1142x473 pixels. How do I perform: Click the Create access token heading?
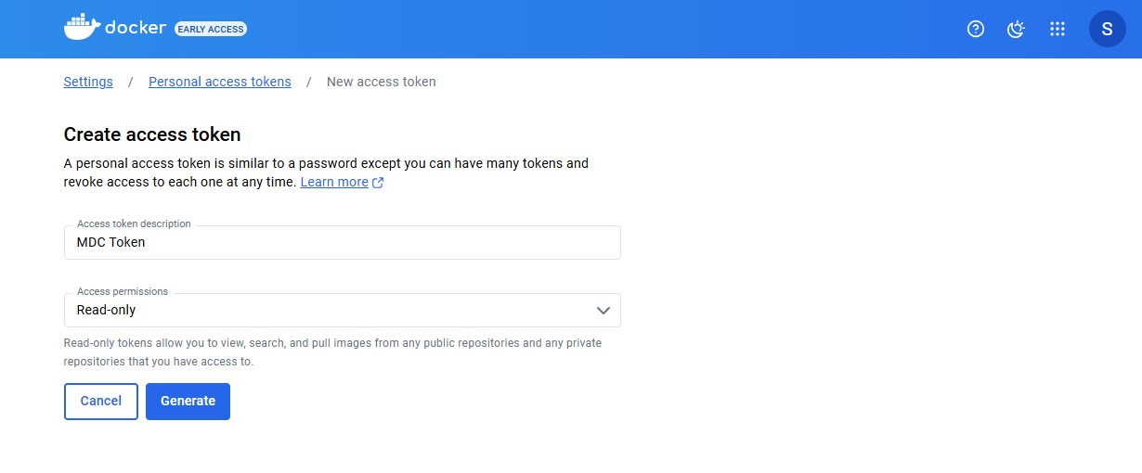(x=152, y=134)
